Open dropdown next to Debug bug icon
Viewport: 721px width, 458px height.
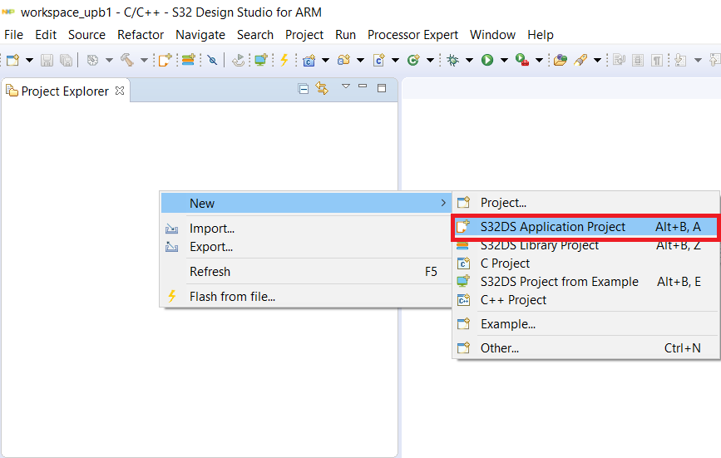tap(470, 60)
